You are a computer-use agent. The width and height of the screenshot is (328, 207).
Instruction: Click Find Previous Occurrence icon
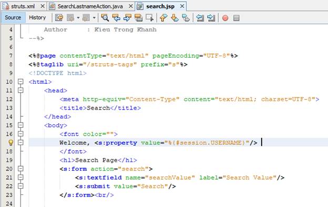116,18
